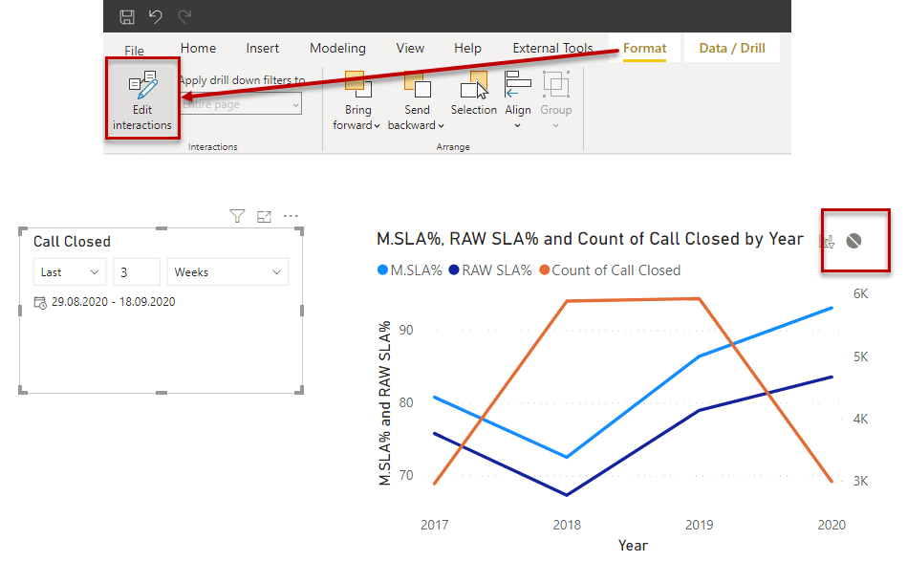Click the chart title M.SLA%, RAW SLA%
907x583 pixels.
click(x=590, y=239)
